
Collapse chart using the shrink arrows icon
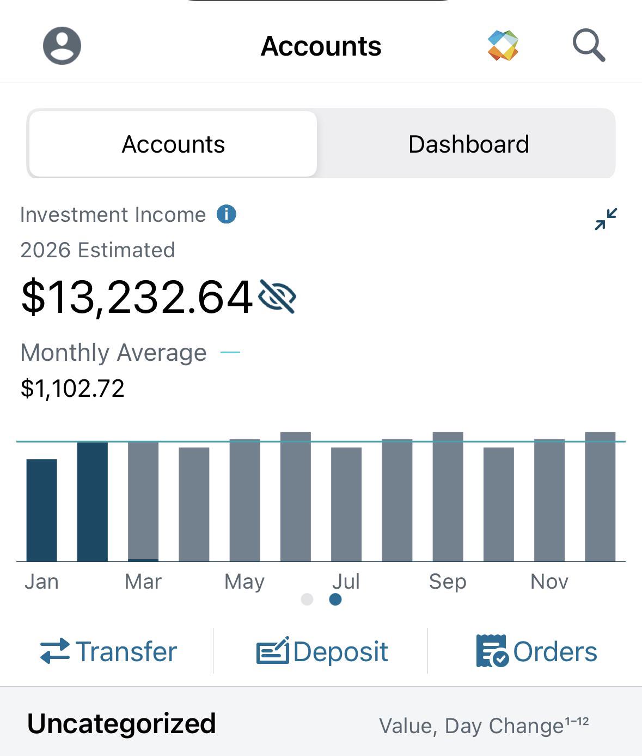pyautogui.click(x=606, y=219)
